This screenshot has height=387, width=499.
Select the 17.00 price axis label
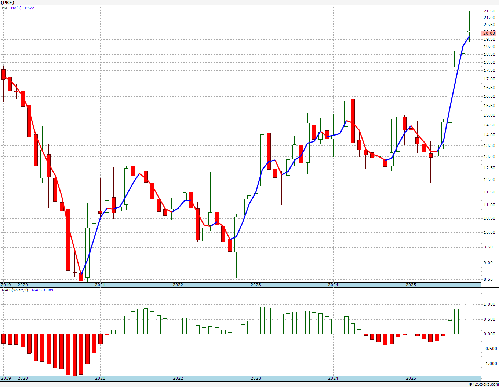point(489,79)
